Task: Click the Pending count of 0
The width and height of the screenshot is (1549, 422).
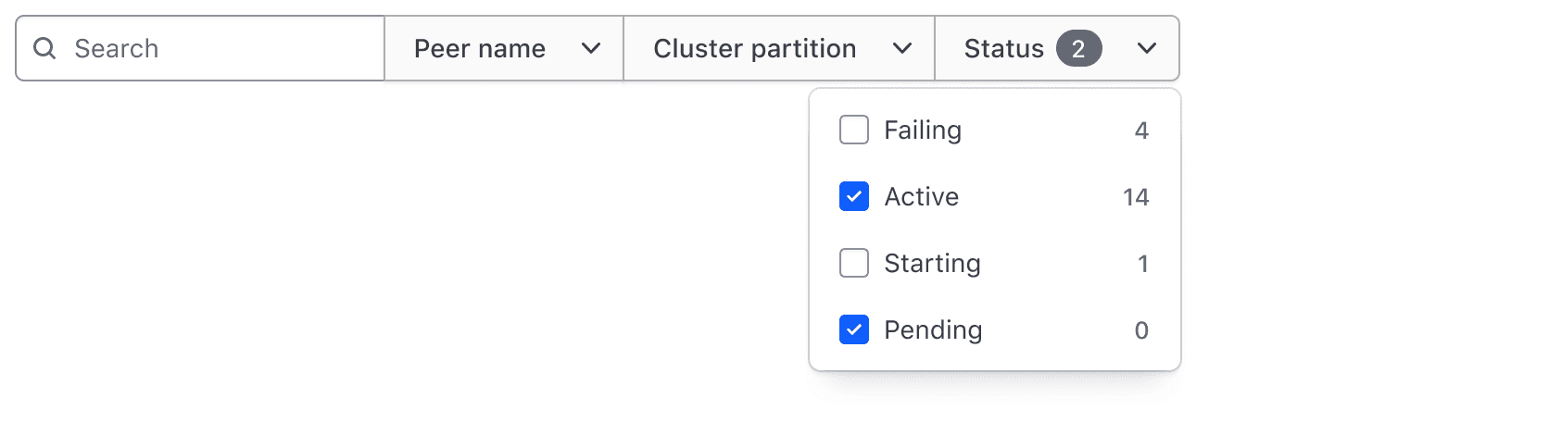Action: tap(1141, 330)
